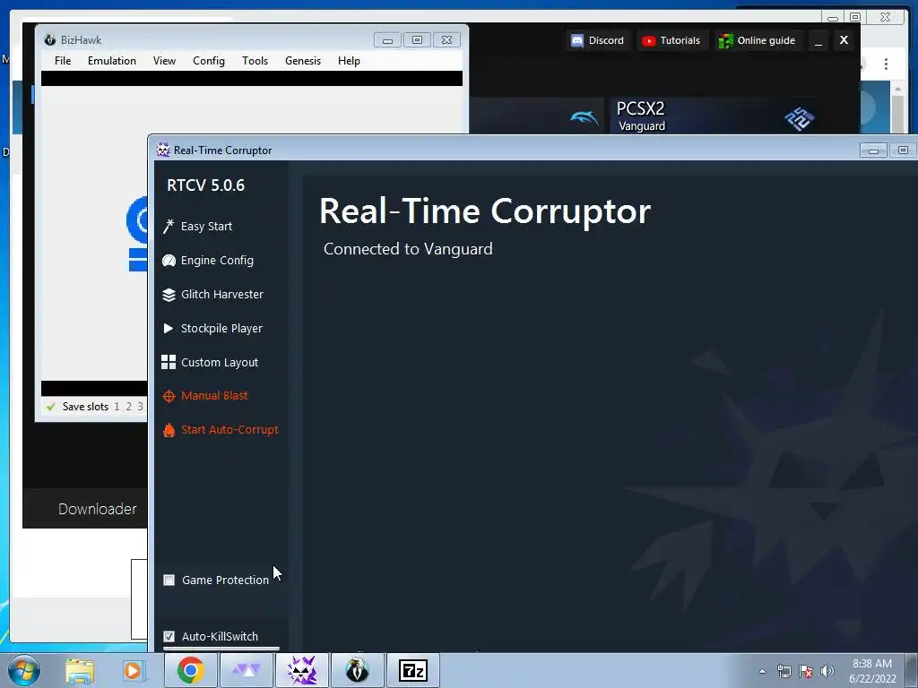Open the BizHawk Genesis menu
Screen dimensions: 918x688
click(303, 61)
